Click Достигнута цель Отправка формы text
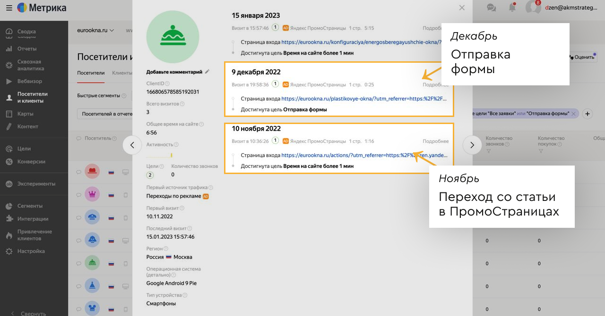This screenshot has height=316, width=605. tap(284, 109)
